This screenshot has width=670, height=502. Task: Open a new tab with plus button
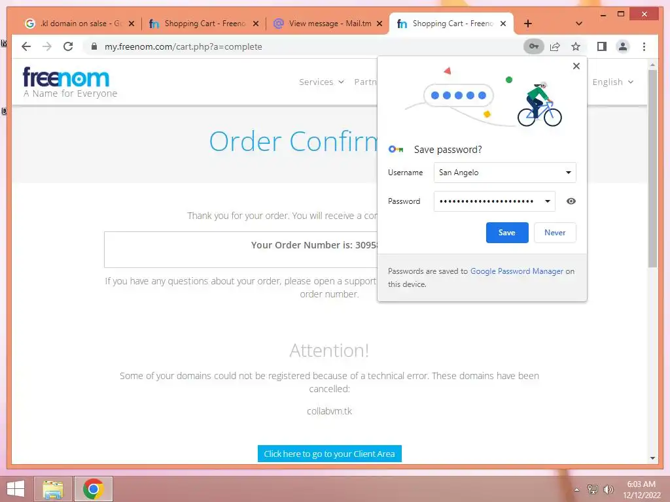(528, 24)
